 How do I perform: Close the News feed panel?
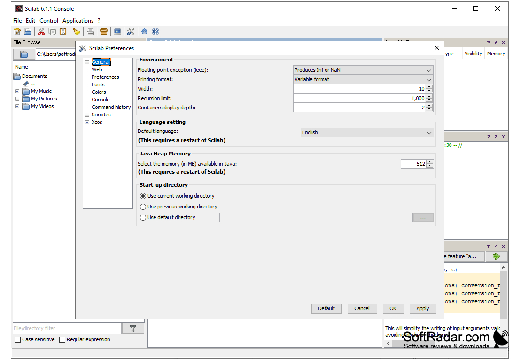tap(504, 246)
